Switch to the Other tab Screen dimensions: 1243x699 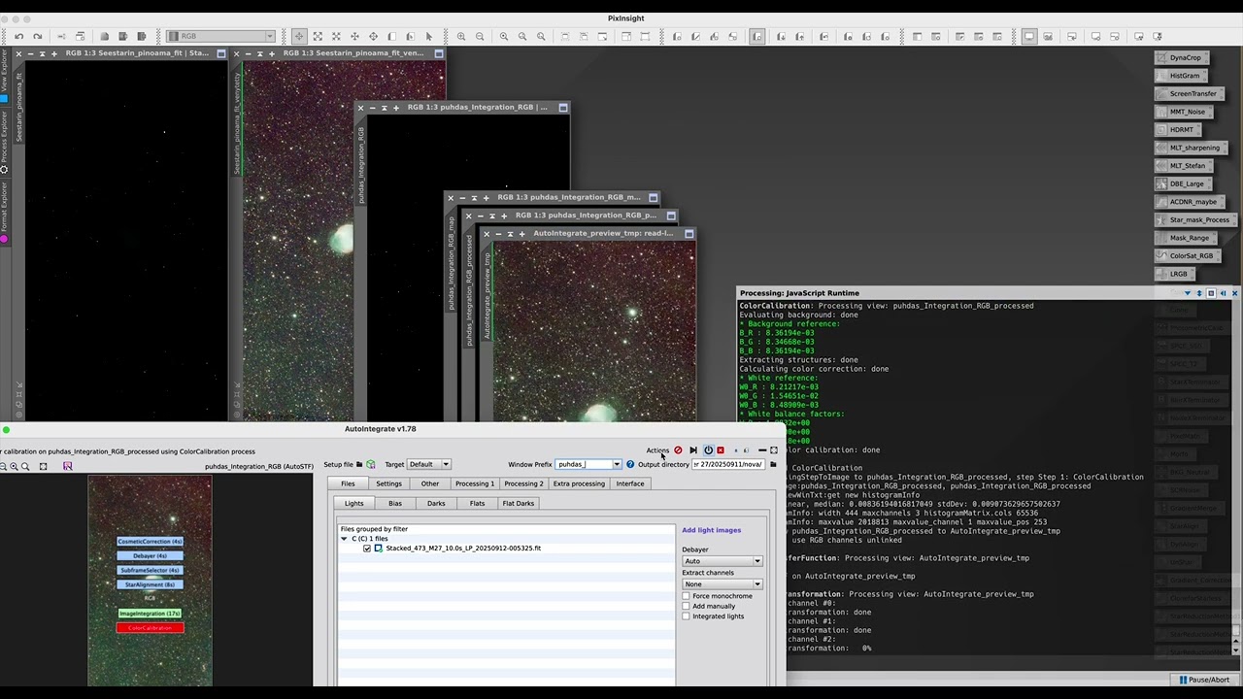429,483
